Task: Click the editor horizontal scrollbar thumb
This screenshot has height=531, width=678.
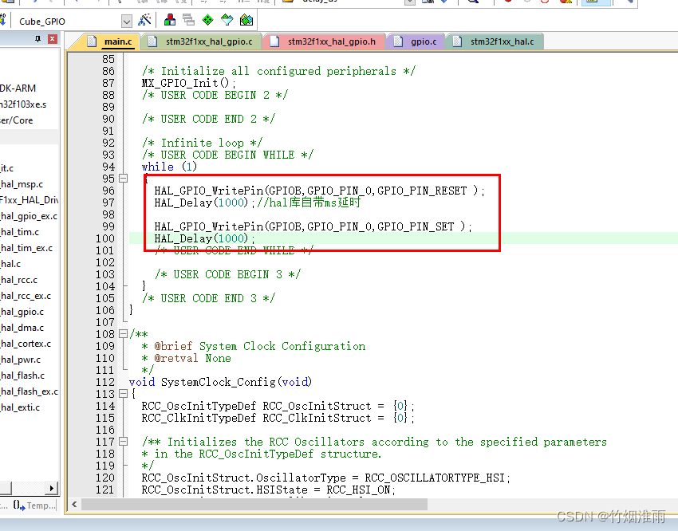Action: coord(254,504)
